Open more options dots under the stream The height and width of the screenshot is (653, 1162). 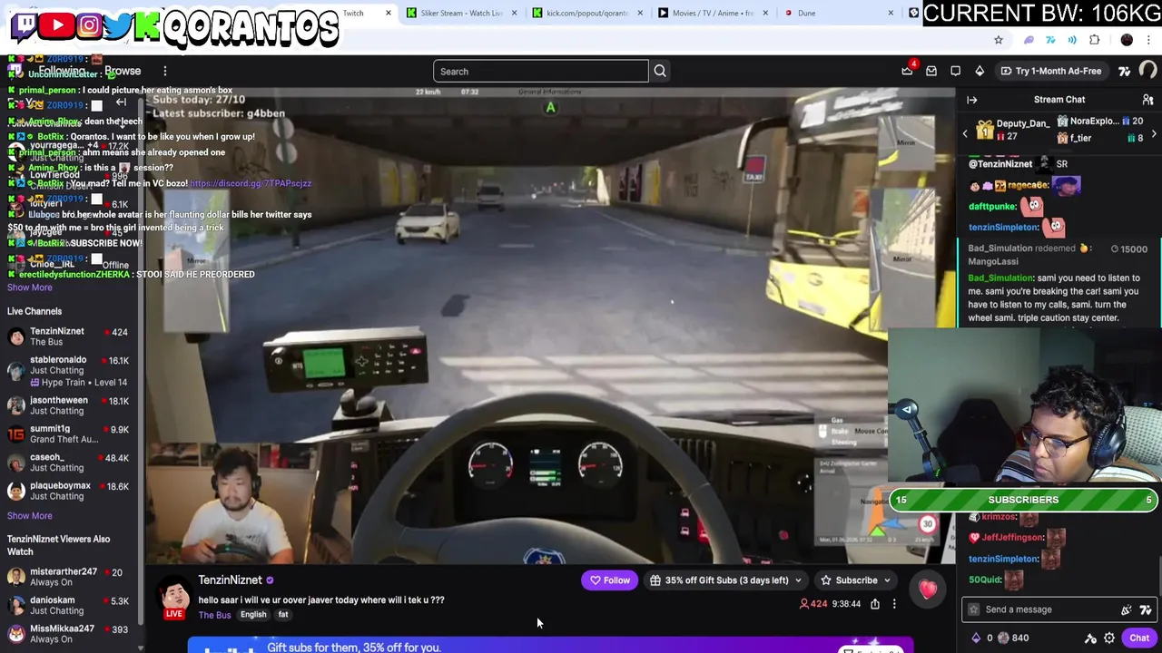(894, 604)
